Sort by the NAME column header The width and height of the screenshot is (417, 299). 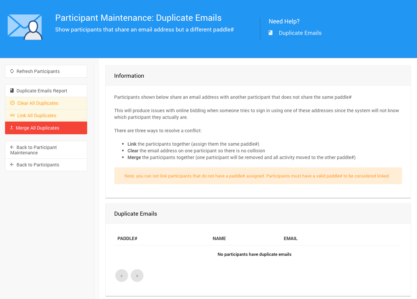coord(219,238)
